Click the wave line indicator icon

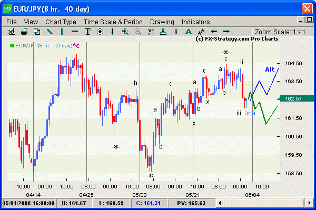click(201, 32)
